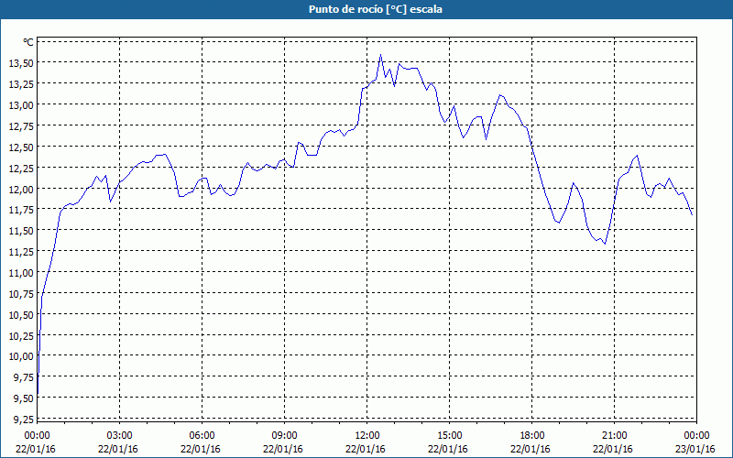Click the curve's highest peak near 12:30
This screenshot has width=733, height=458.
point(380,55)
